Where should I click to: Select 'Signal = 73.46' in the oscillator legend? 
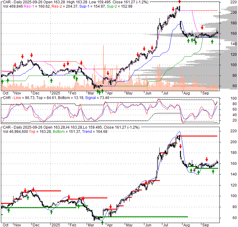coord(97,98)
